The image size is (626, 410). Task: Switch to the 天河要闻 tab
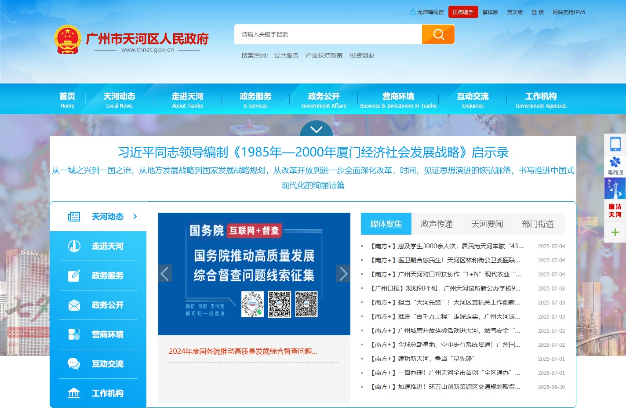(x=487, y=224)
